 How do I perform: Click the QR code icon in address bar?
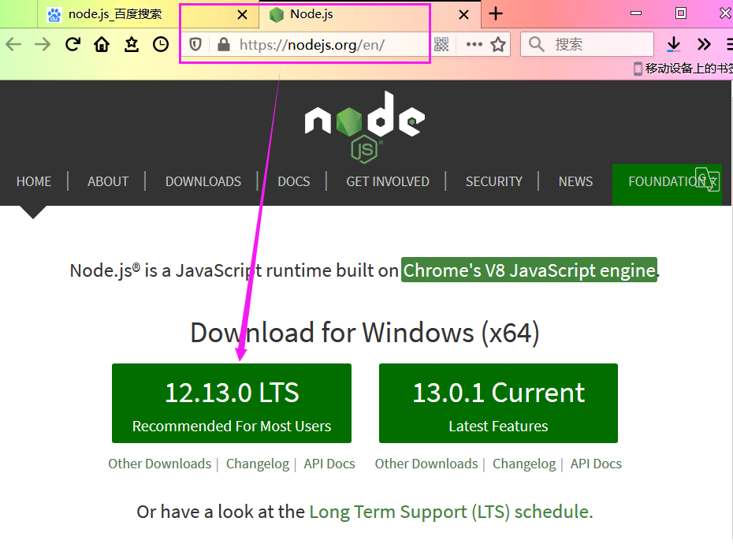coord(441,44)
